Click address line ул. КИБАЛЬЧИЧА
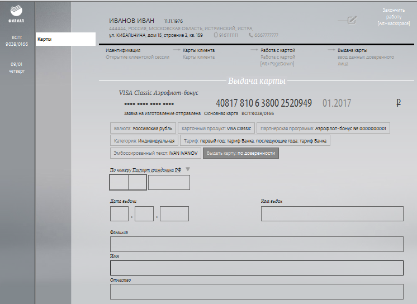 (156, 35)
